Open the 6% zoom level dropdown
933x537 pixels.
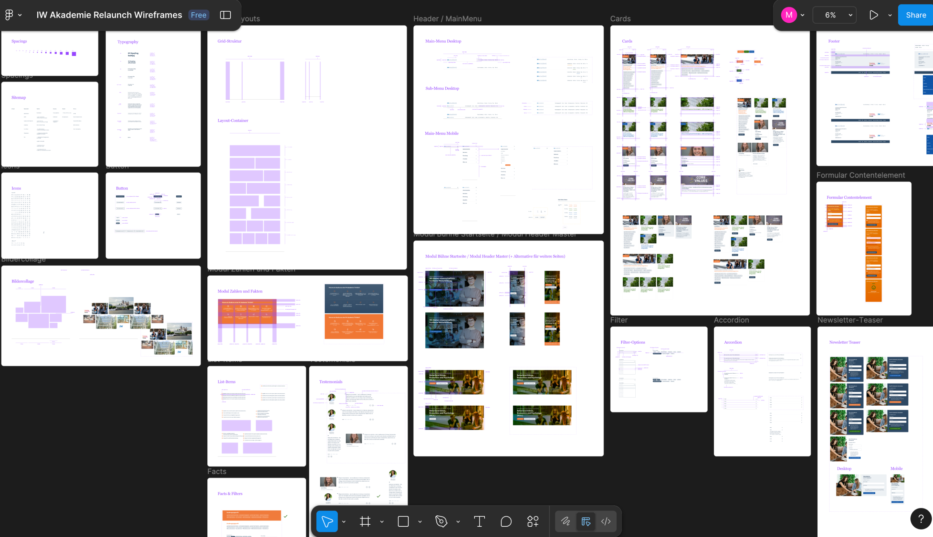click(x=835, y=15)
